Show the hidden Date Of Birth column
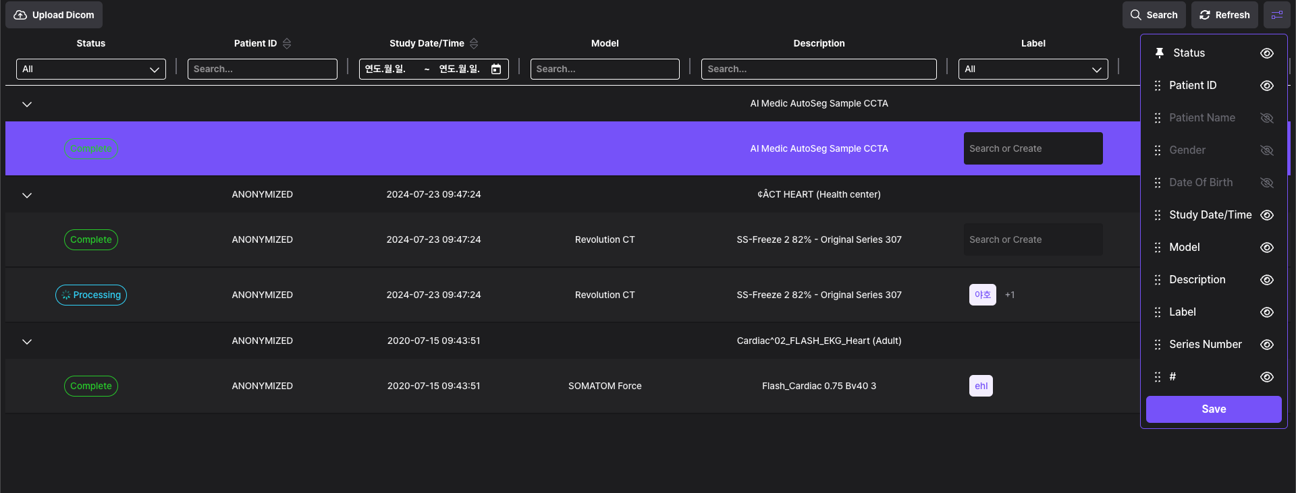The height and width of the screenshot is (493, 1296). (x=1267, y=183)
